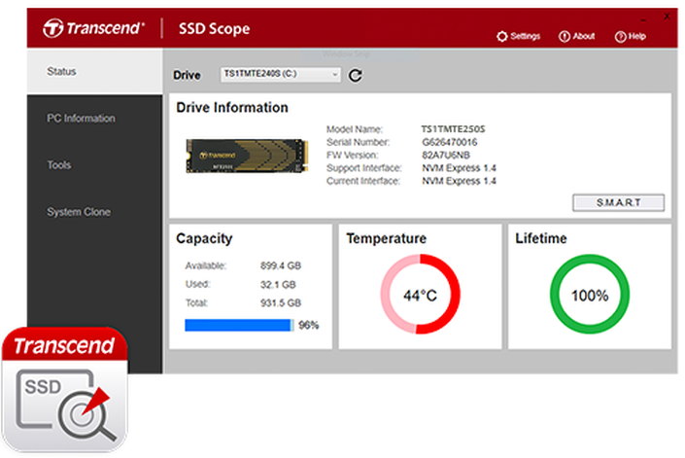
Task: Click the Lifetime 100% ring indicator
Action: pos(590,294)
